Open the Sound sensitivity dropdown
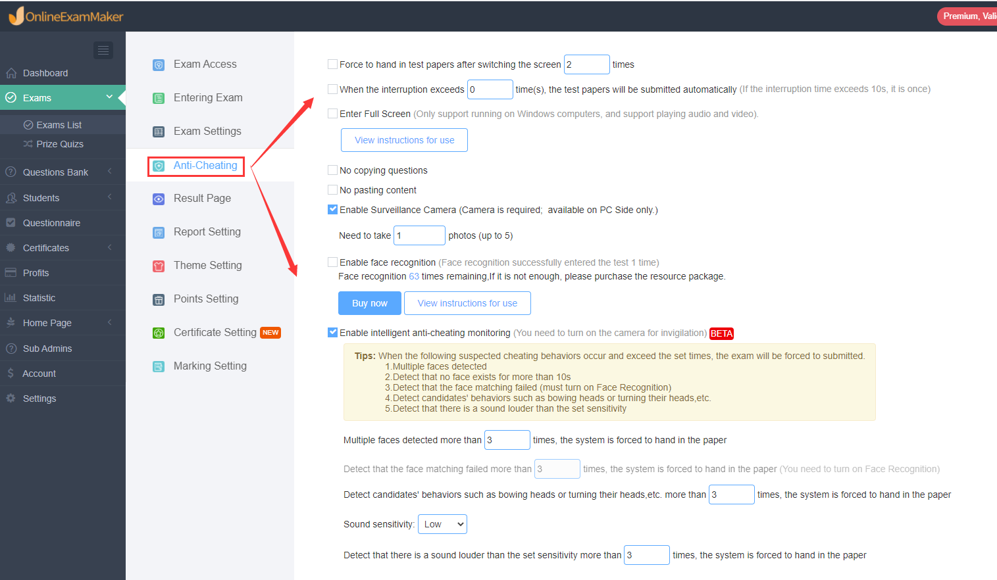 (442, 524)
